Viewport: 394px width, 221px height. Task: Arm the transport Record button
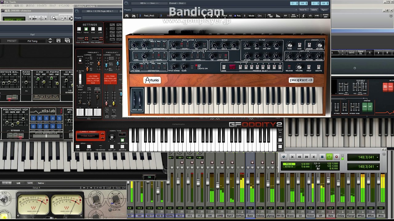click(x=336, y=157)
